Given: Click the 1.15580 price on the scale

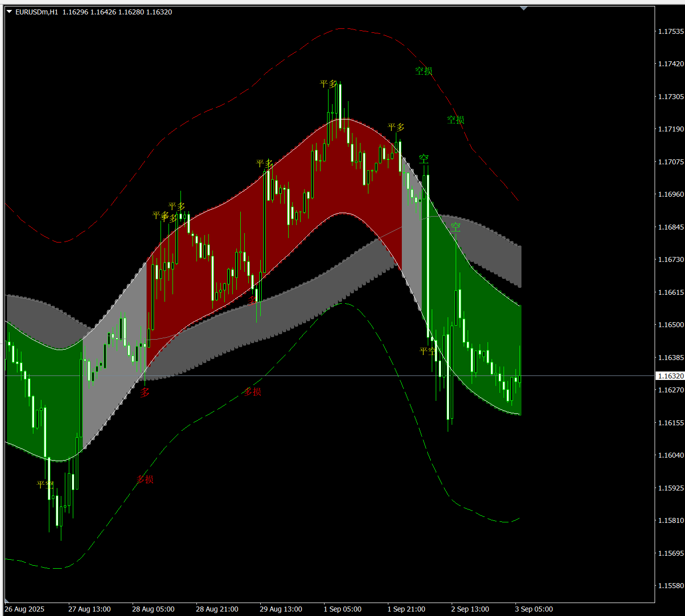Looking at the screenshot, I should [x=671, y=586].
